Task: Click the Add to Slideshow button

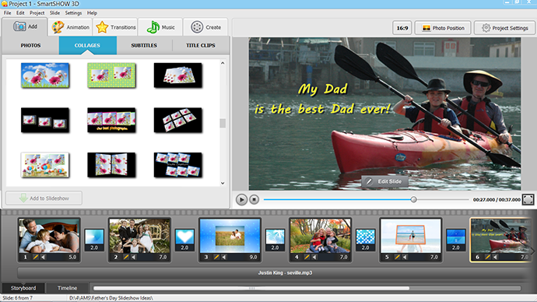Action: pyautogui.click(x=44, y=198)
